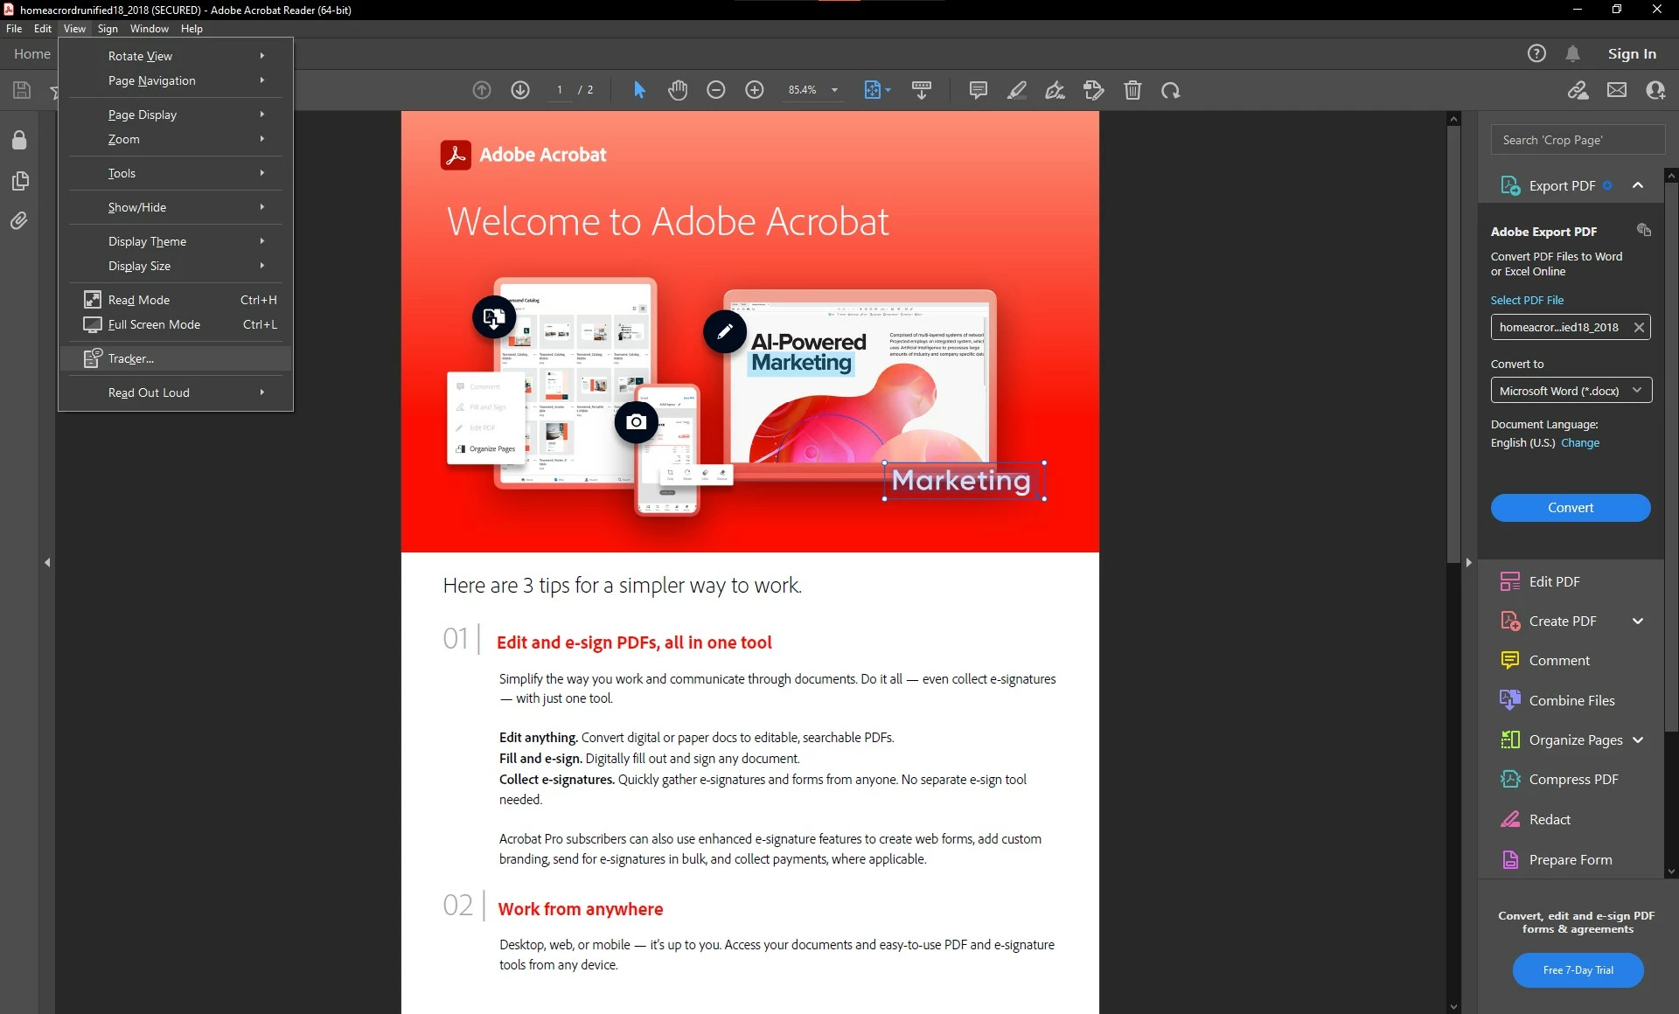
Task: Click the Change language link
Action: coord(1579,443)
